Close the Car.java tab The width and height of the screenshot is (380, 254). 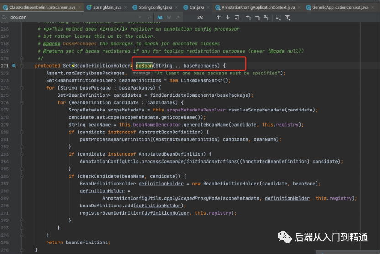click(208, 7)
